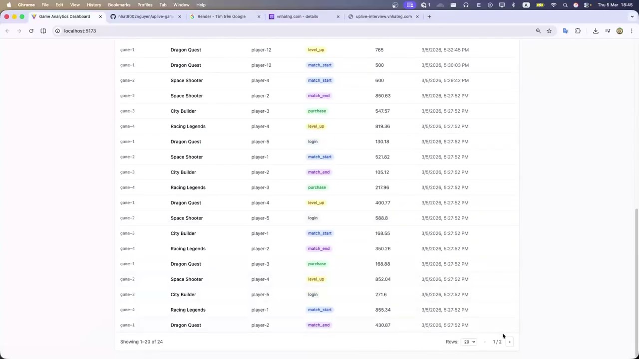Open the Profiles menu
639x359 pixels.
[x=145, y=5]
